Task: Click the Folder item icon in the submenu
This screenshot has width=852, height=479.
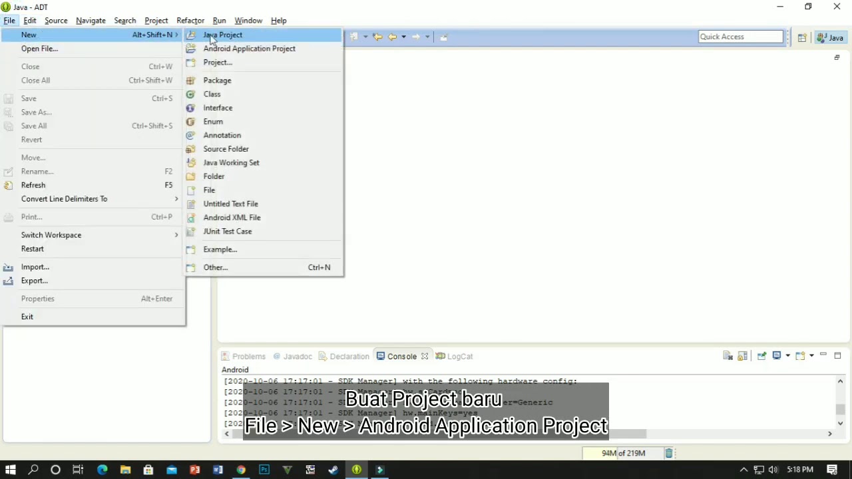Action: pos(190,176)
